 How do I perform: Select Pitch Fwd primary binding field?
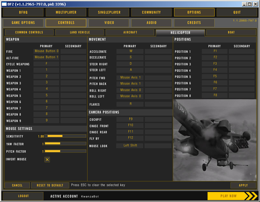(x=130, y=78)
